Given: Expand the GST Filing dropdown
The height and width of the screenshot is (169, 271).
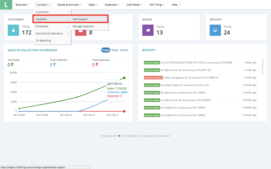Looking at the screenshot, I should [157, 5].
